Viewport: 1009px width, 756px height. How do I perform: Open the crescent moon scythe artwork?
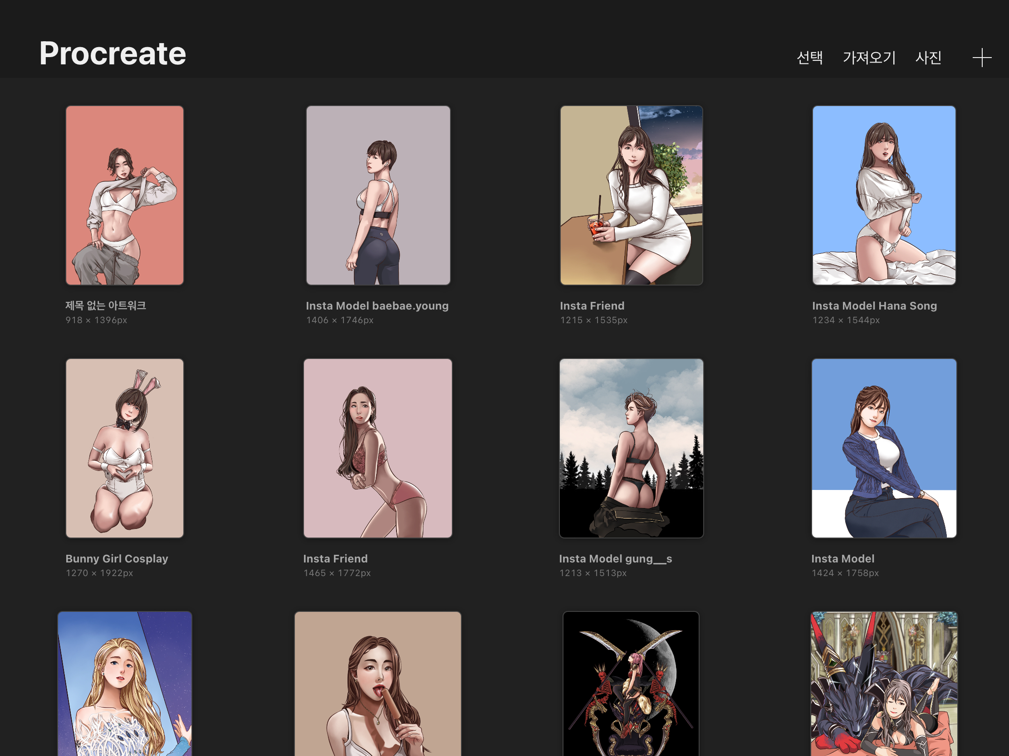tap(631, 683)
